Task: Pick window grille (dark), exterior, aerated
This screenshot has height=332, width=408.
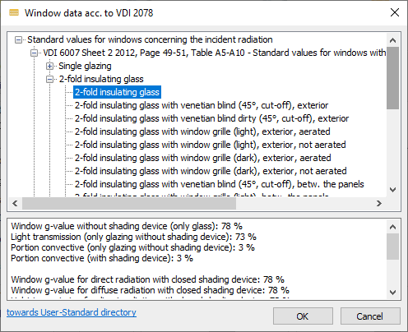Action: tap(202, 158)
